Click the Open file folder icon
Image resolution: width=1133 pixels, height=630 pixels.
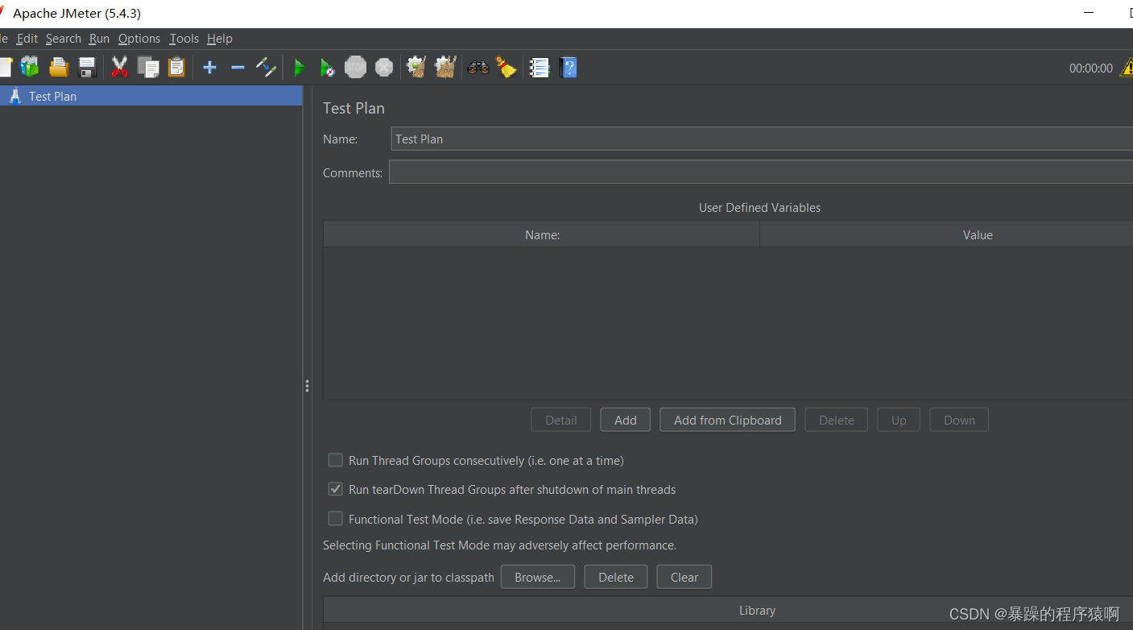[x=59, y=67]
